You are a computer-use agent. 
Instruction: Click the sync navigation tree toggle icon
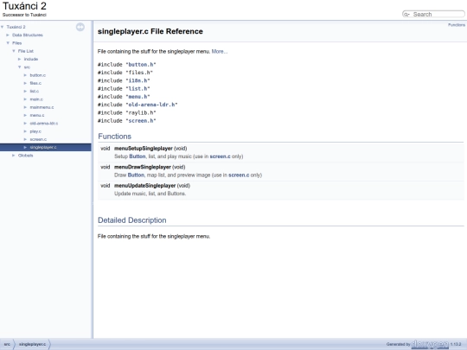tap(80, 27)
